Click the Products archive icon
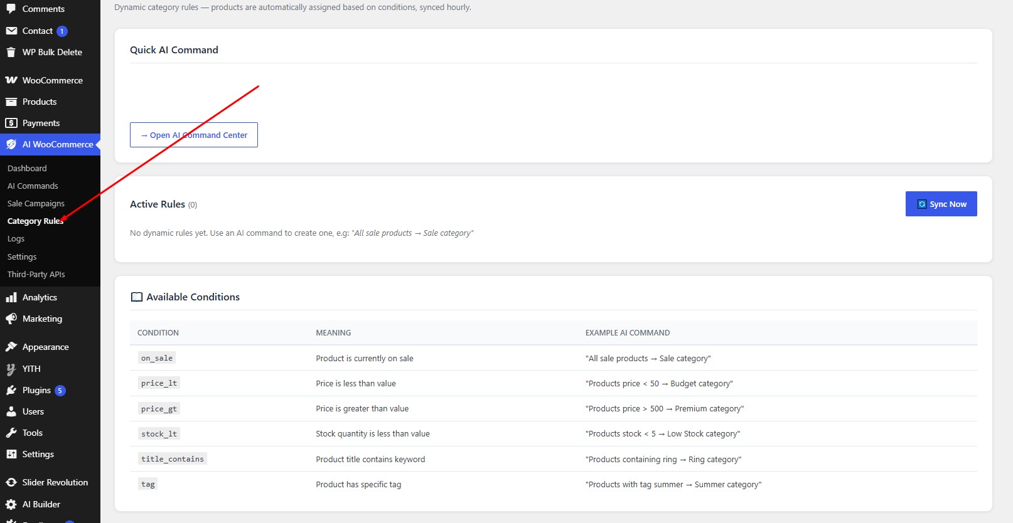 click(x=11, y=102)
